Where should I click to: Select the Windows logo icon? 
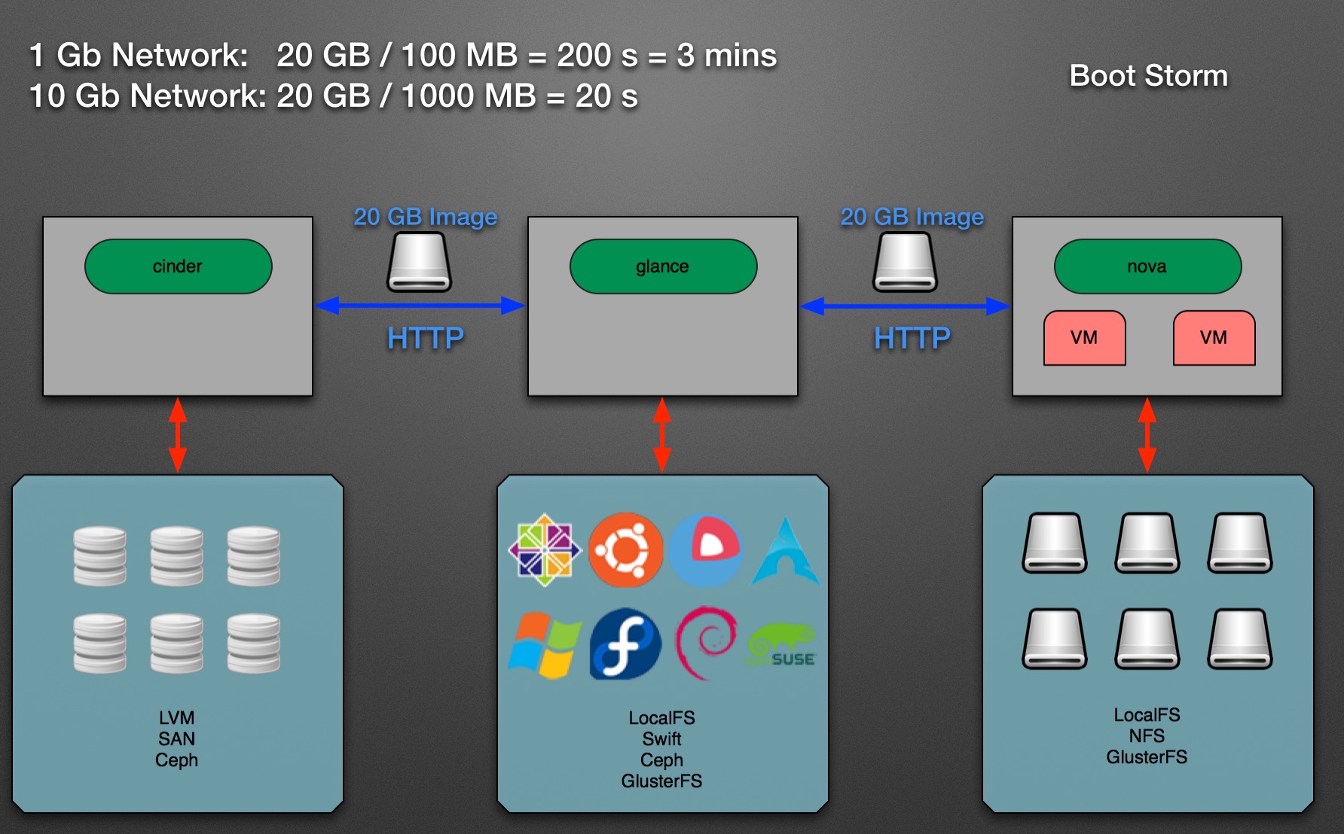[544, 645]
